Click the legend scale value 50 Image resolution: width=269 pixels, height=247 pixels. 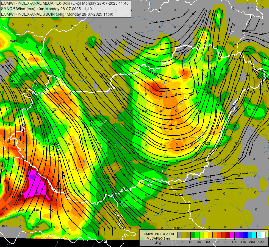(208, 242)
